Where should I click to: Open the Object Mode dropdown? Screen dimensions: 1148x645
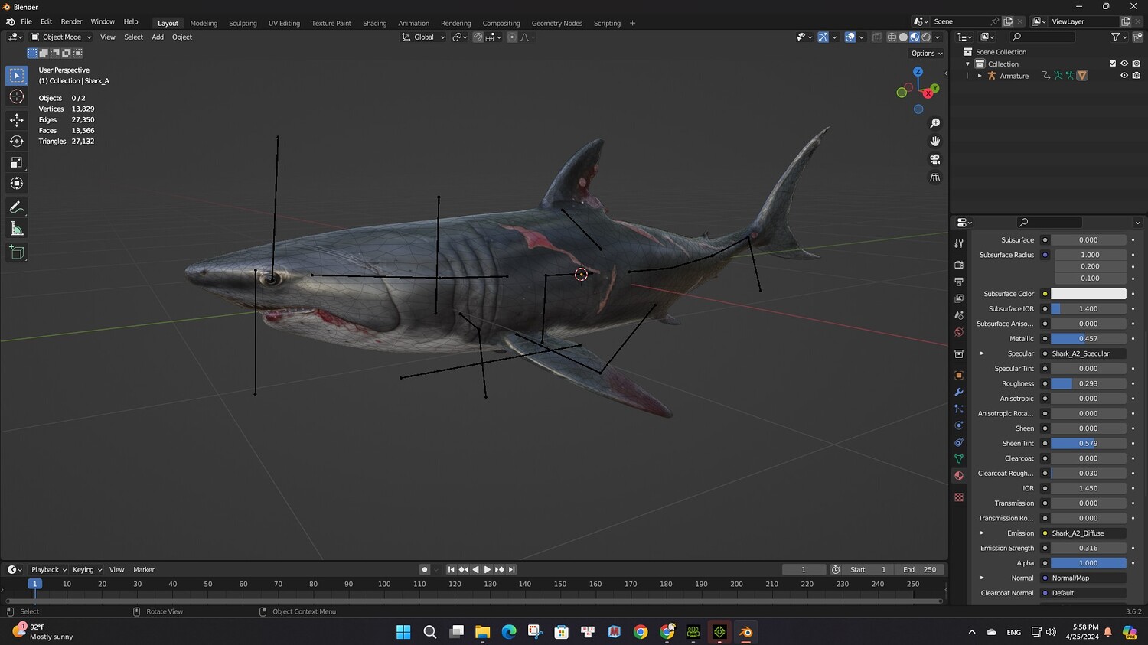[x=61, y=37]
